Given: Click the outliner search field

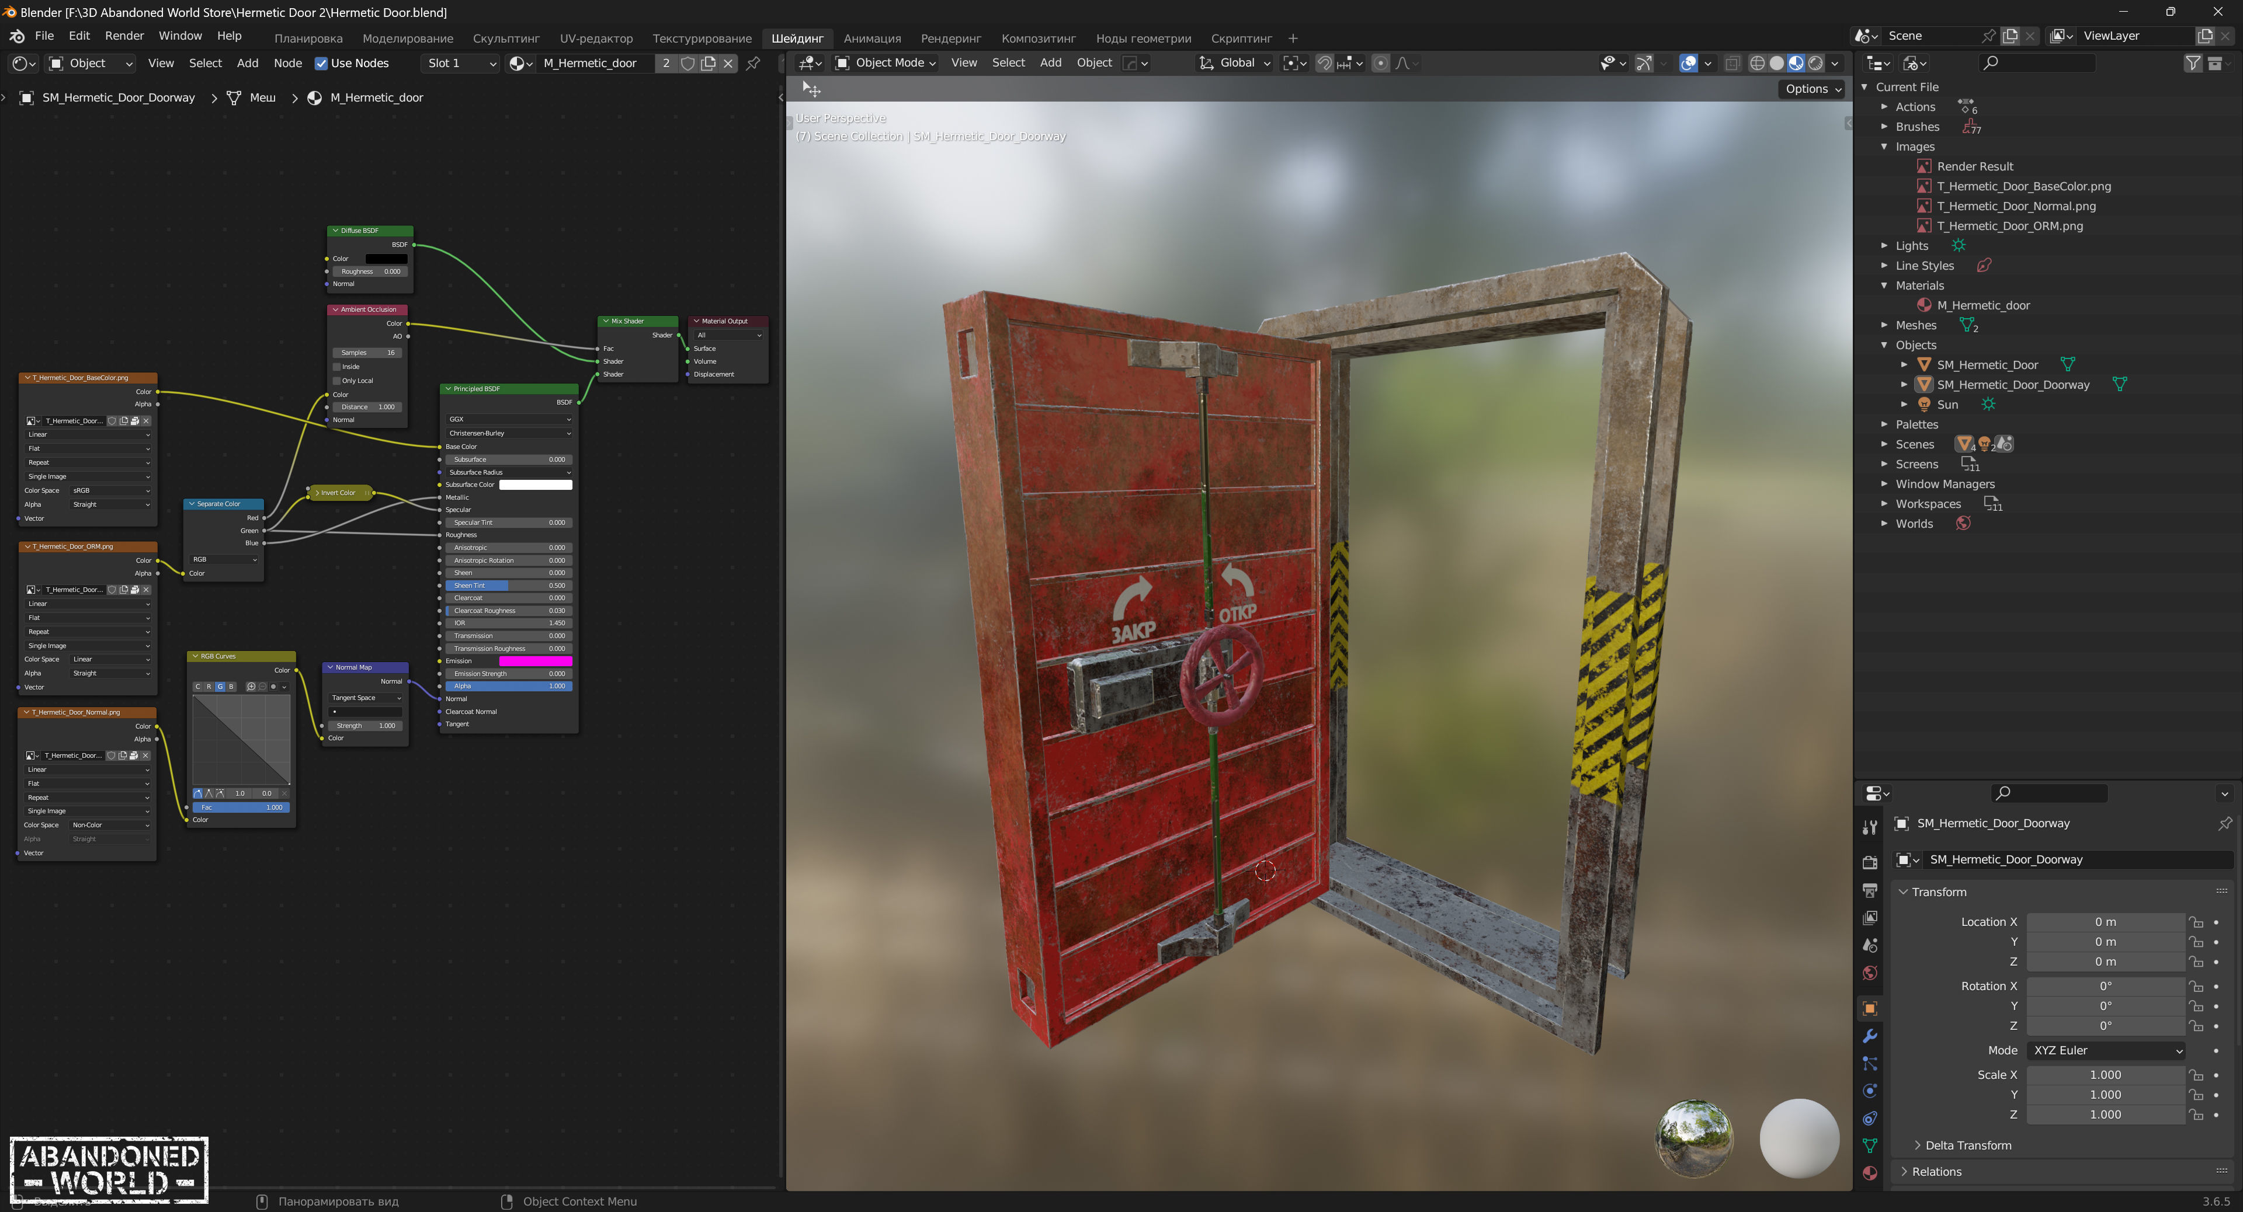Looking at the screenshot, I should tap(2037, 62).
